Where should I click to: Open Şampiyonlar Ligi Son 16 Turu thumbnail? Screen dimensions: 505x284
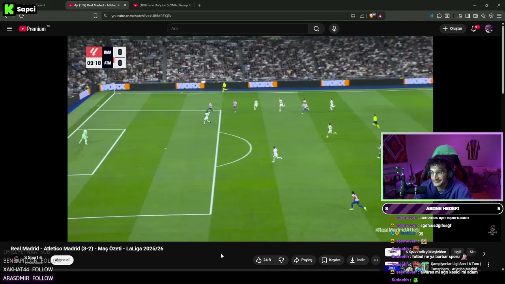407,266
